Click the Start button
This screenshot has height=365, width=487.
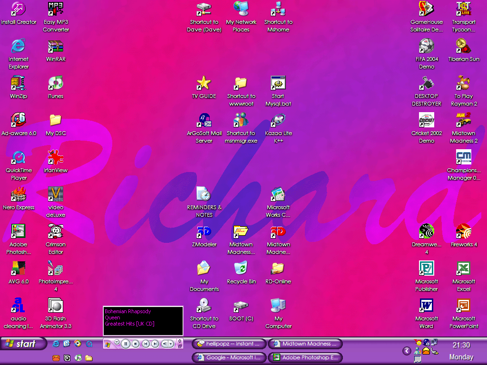click(23, 344)
